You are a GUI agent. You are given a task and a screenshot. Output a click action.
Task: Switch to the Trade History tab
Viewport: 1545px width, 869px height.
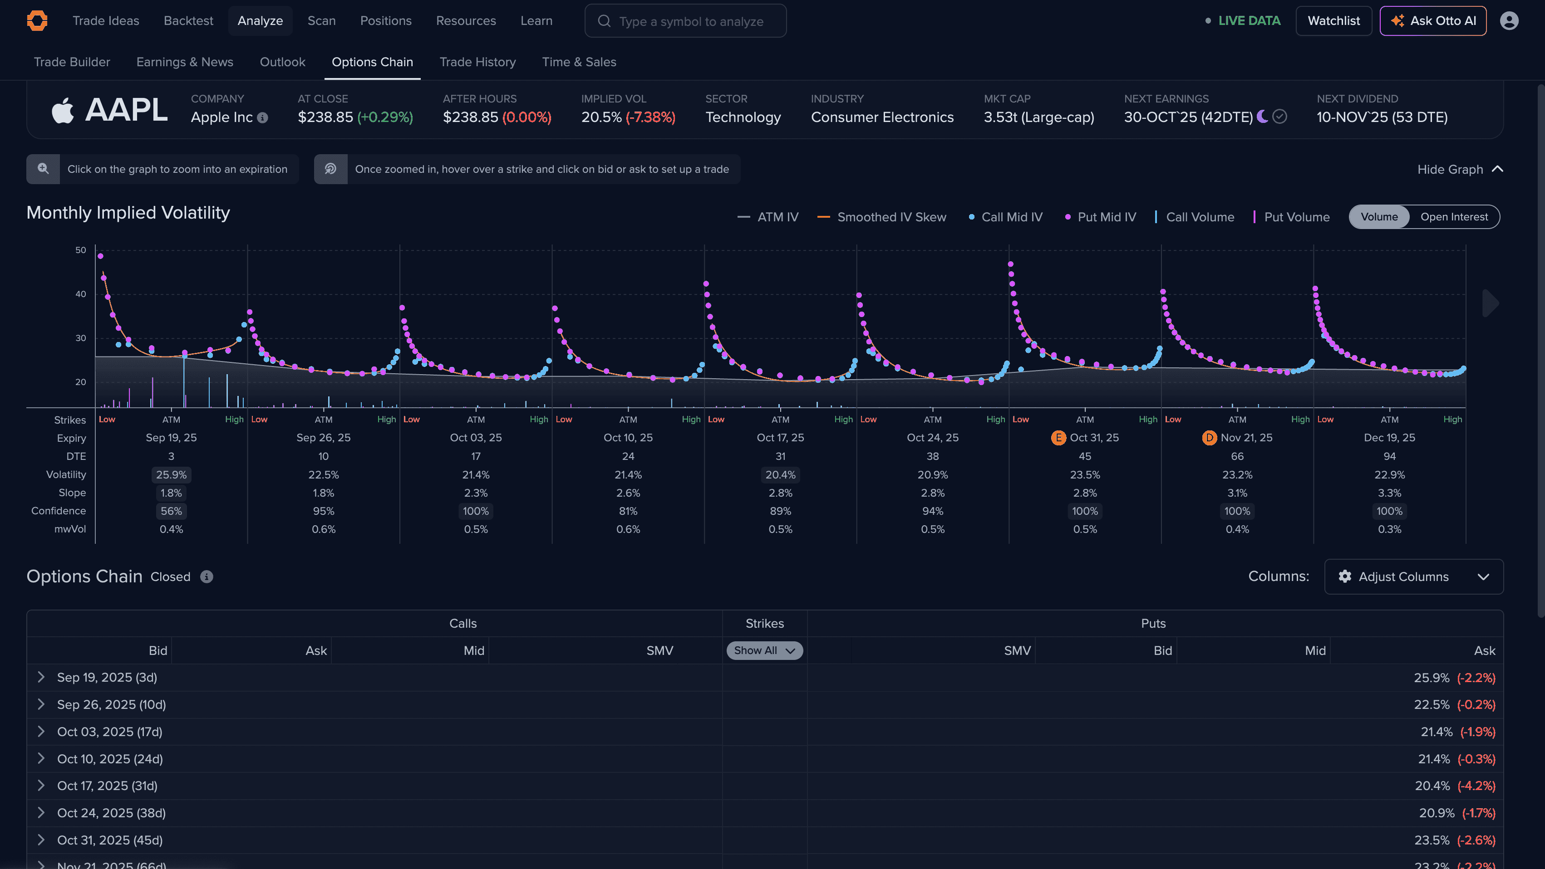click(x=477, y=62)
